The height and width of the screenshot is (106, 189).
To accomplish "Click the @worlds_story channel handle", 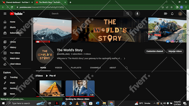I will (63, 54).
